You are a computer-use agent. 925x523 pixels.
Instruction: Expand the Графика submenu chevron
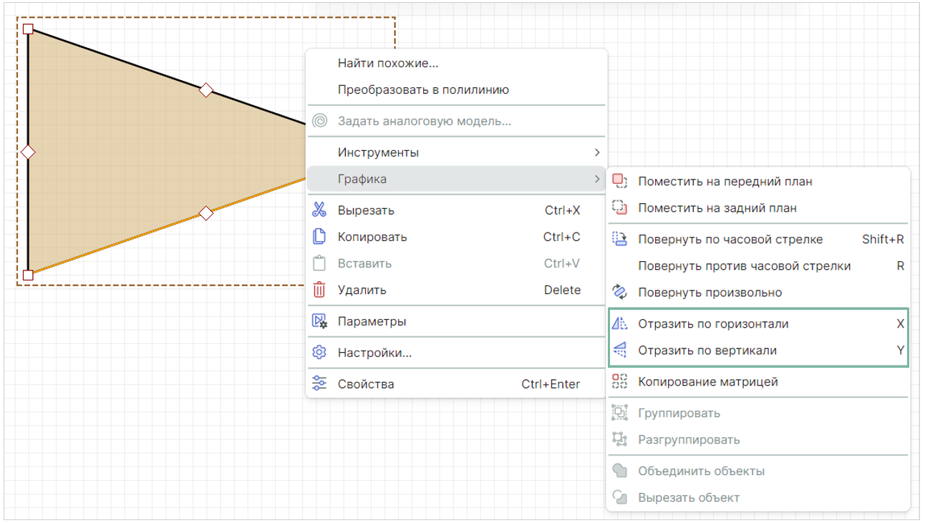(x=597, y=179)
